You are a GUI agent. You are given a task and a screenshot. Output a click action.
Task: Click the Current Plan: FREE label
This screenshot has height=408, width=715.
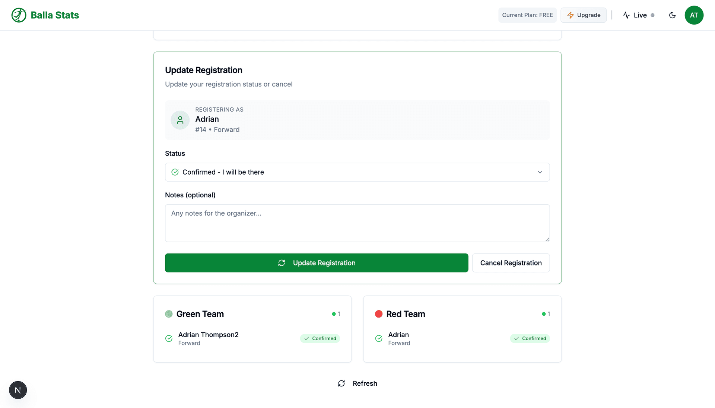(527, 15)
